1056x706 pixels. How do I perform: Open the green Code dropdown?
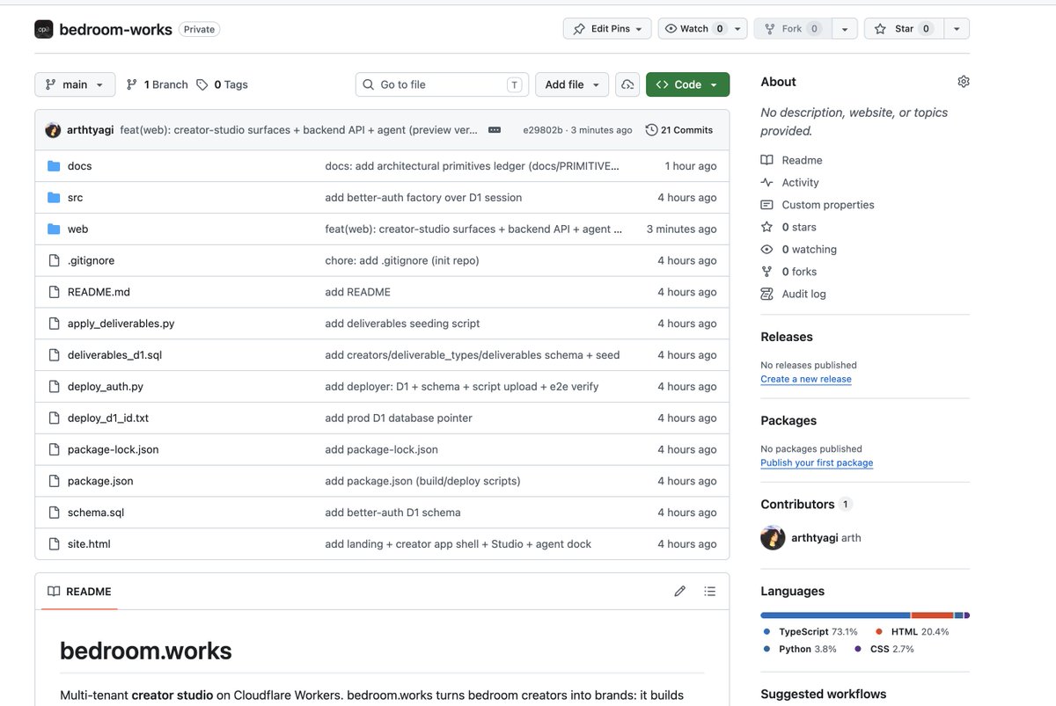tap(687, 84)
